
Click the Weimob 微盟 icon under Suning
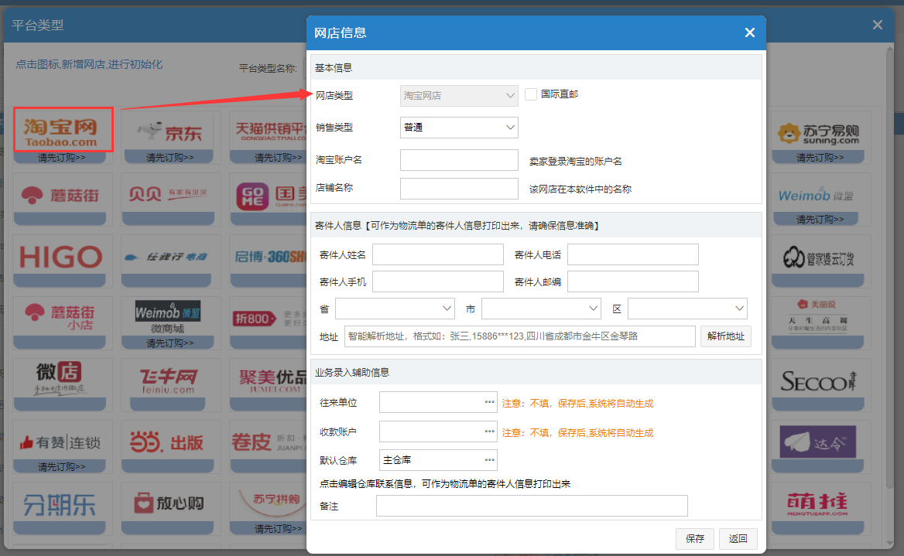point(815,196)
